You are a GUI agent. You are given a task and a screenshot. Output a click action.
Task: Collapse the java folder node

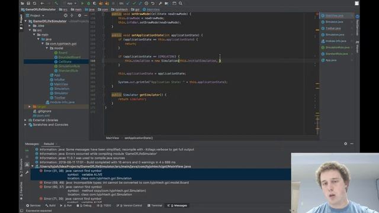(x=38, y=39)
